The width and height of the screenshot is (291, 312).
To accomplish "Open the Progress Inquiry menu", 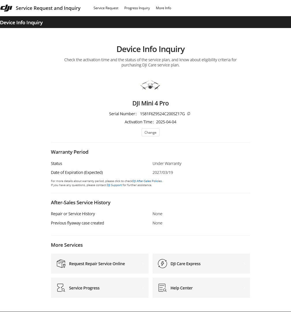I will click(x=137, y=8).
